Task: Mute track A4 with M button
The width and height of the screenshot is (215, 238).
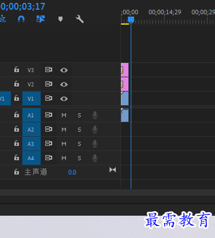Action: click(x=64, y=158)
